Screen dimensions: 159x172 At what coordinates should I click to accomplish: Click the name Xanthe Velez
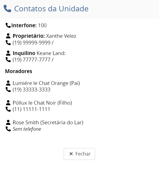[61, 36]
